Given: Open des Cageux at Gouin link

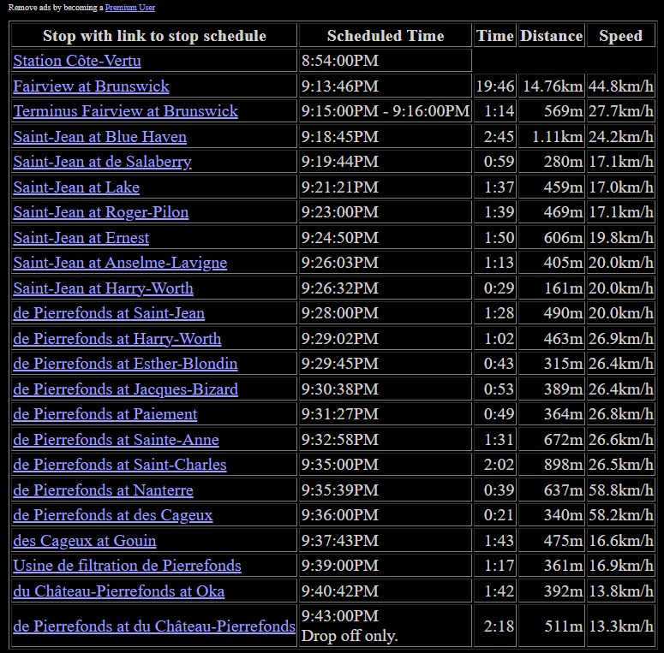Looking at the screenshot, I should tap(85, 541).
